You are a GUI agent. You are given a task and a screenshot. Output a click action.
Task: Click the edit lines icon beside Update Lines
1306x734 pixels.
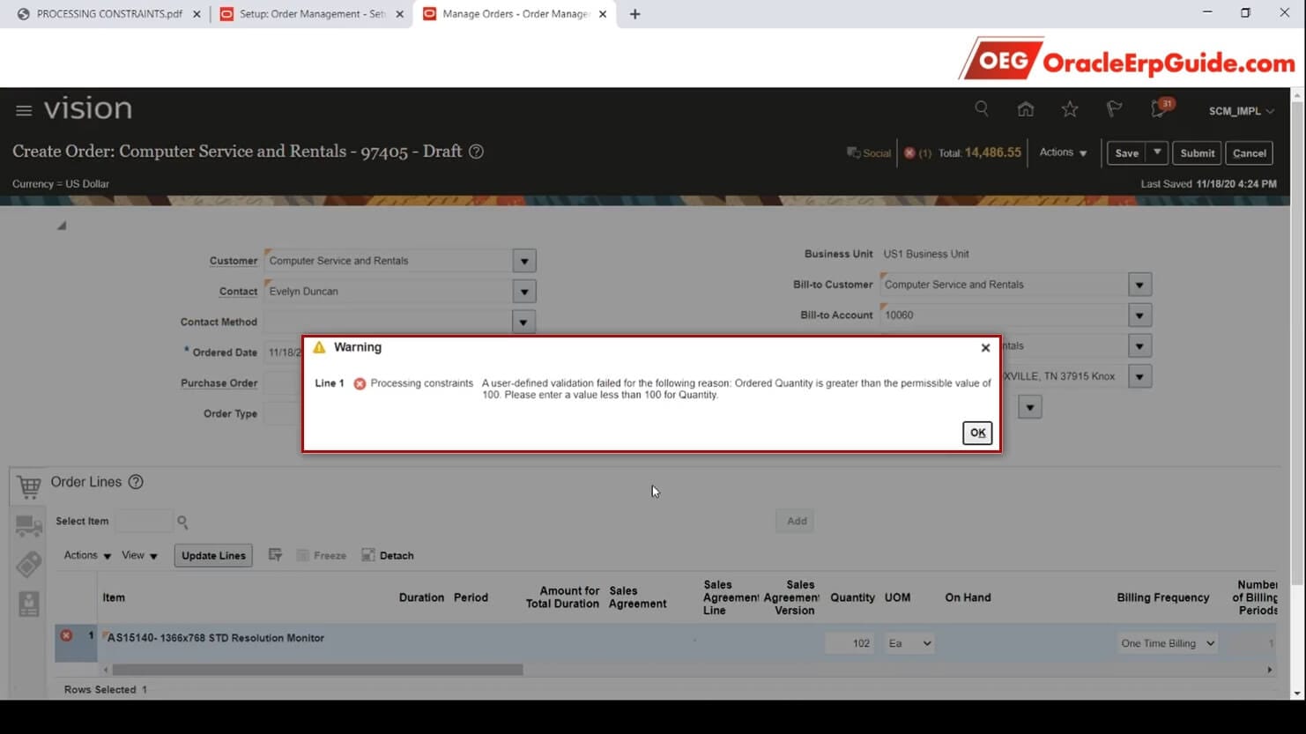275,555
